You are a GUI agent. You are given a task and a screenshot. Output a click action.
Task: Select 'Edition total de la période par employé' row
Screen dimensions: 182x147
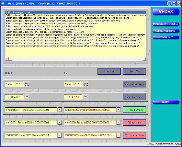(x=76, y=29)
